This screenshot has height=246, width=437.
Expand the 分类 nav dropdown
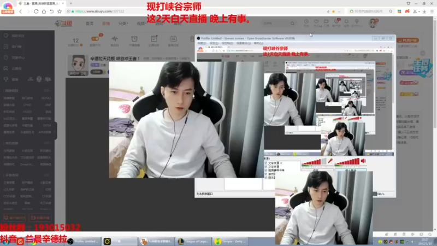[x=123, y=24]
